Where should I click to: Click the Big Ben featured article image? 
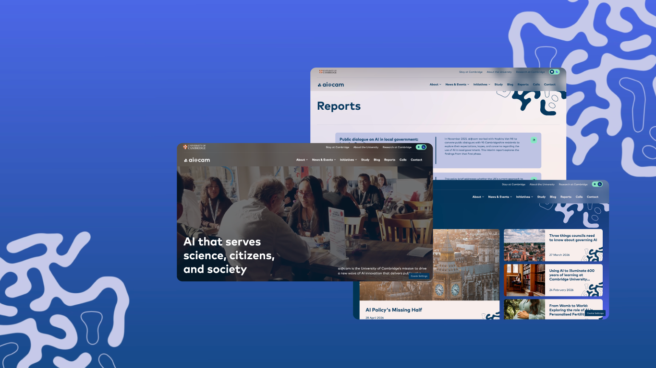pyautogui.click(x=429, y=264)
